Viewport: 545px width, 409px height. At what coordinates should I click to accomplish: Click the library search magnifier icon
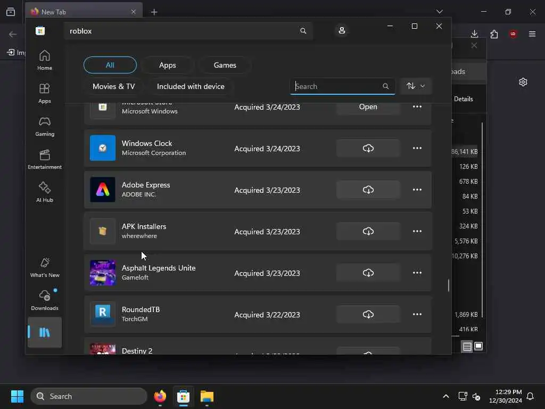pos(385,86)
